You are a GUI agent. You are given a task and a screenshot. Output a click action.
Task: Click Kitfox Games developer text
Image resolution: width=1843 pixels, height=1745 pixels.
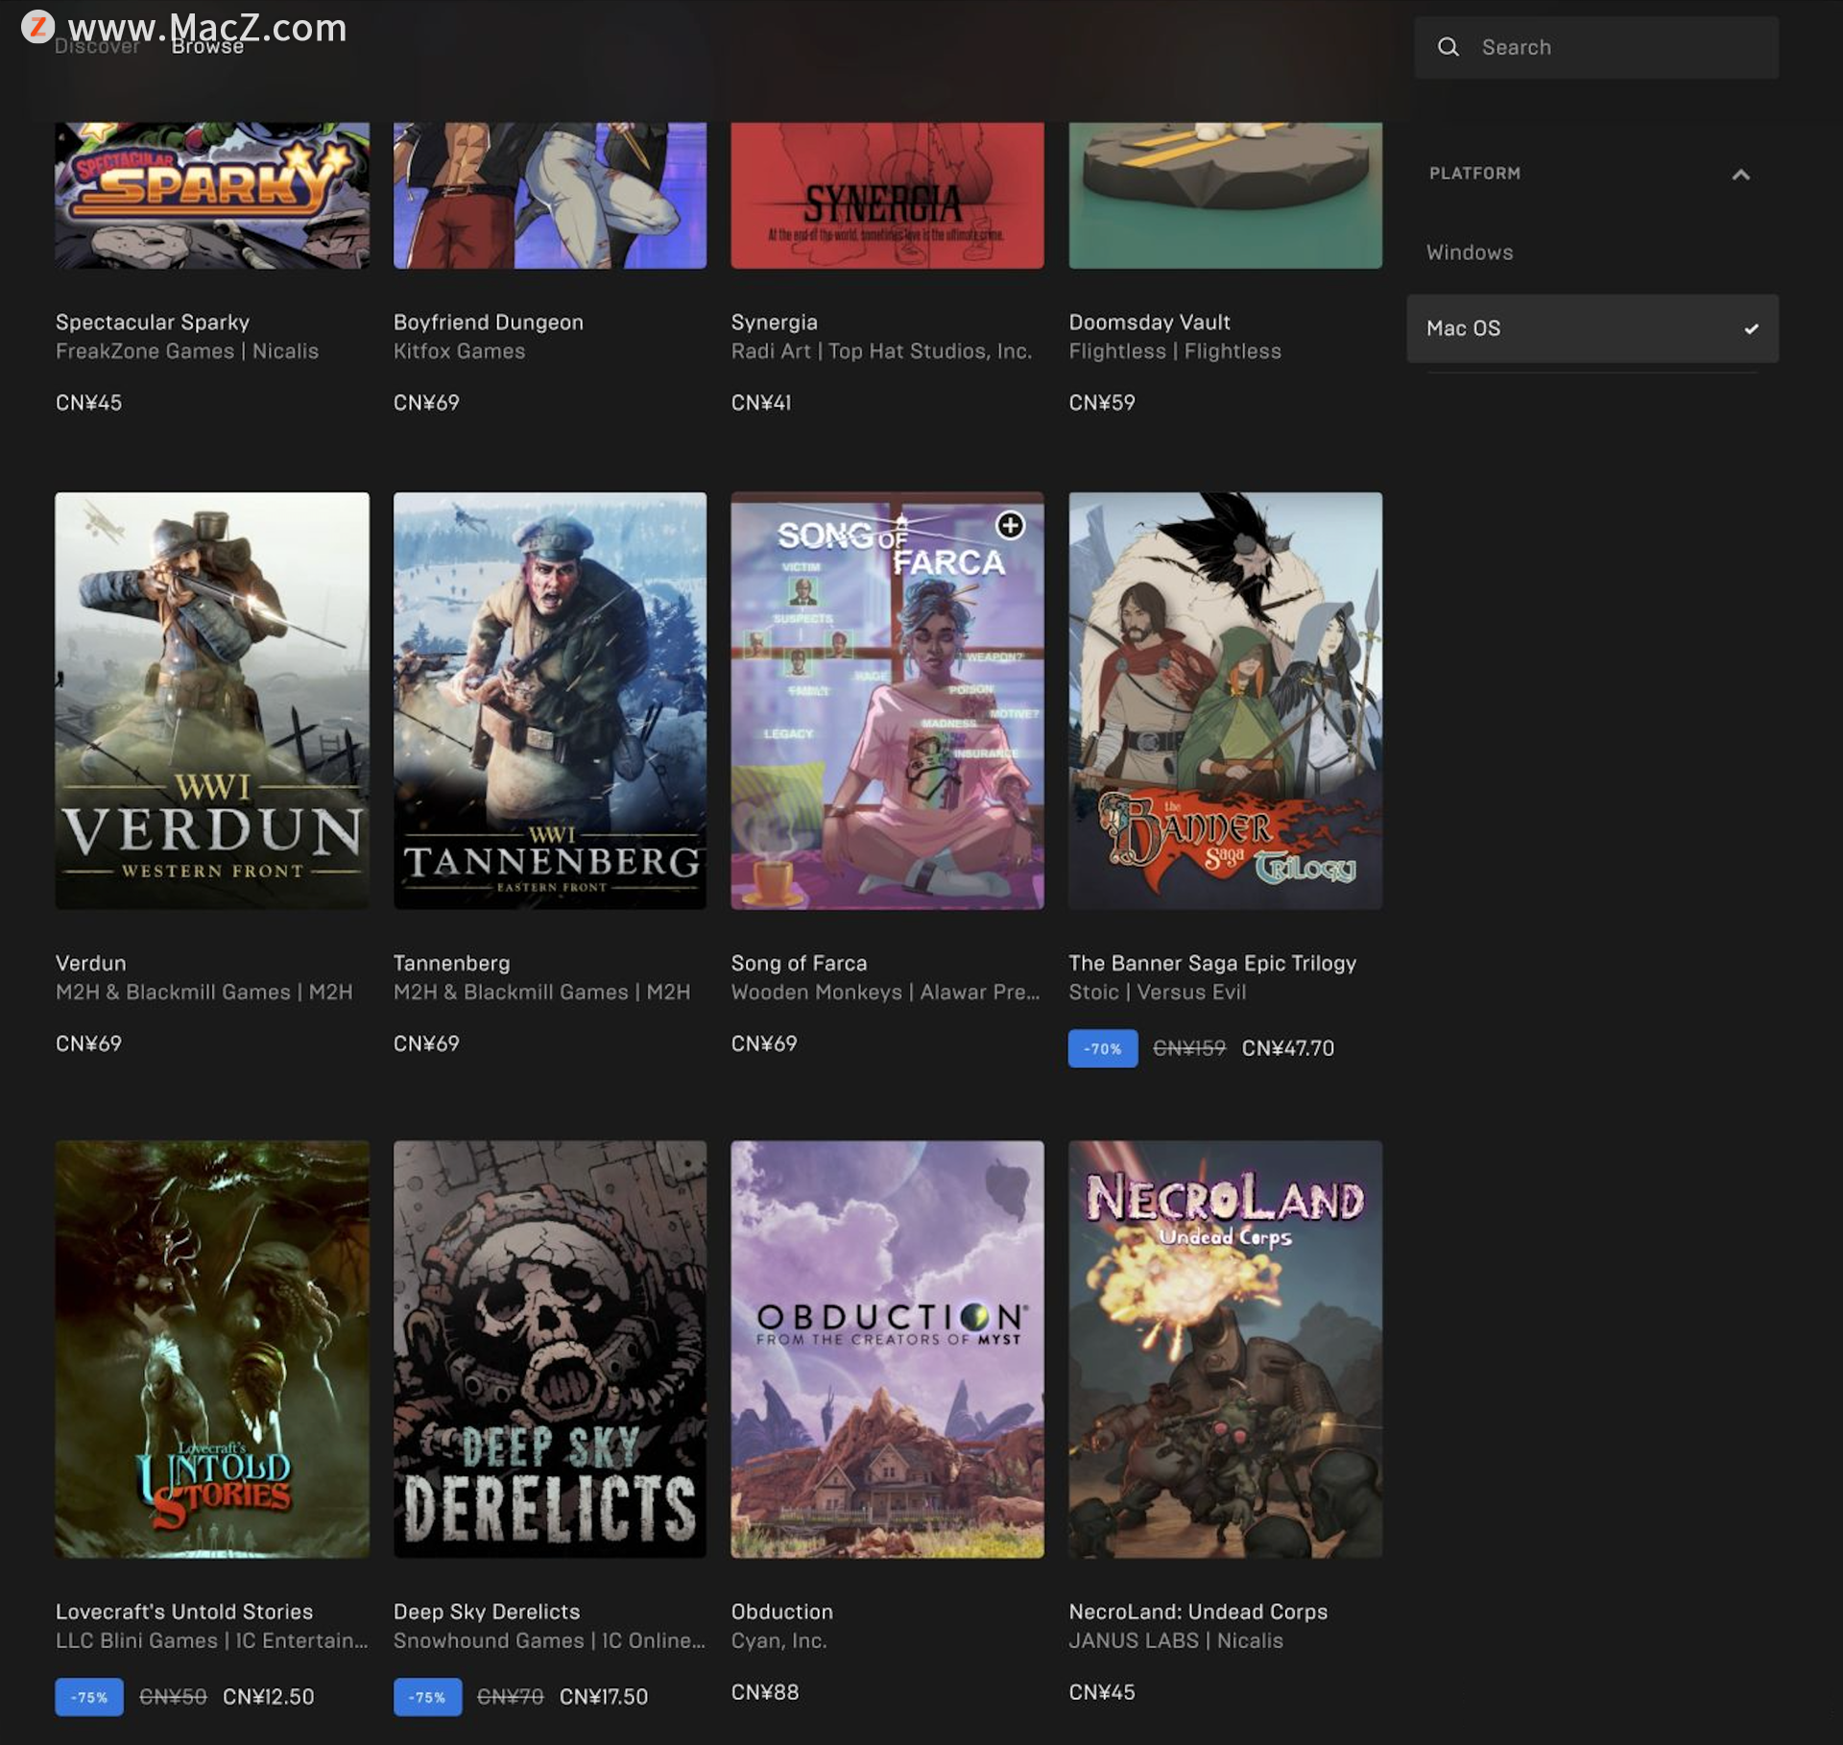click(x=459, y=351)
